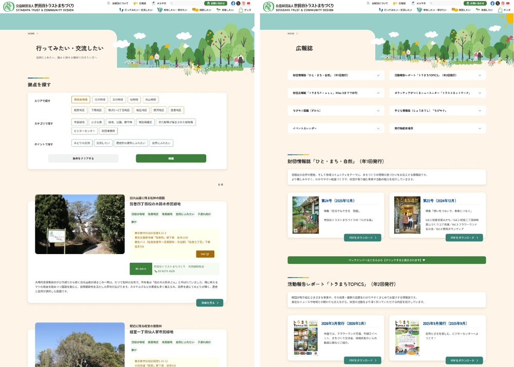Open X icon in right page header
Screen dimensions: 514x367
pyautogui.click(x=498, y=3)
